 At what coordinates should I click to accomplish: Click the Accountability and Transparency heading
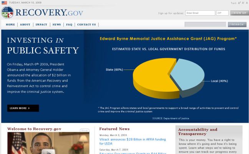coord(198,132)
